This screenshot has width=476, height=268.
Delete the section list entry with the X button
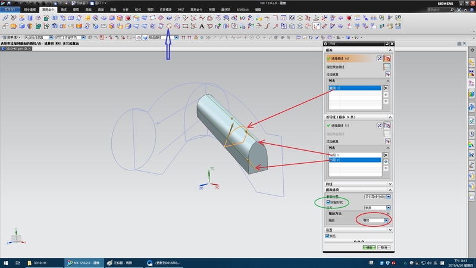(x=386, y=88)
